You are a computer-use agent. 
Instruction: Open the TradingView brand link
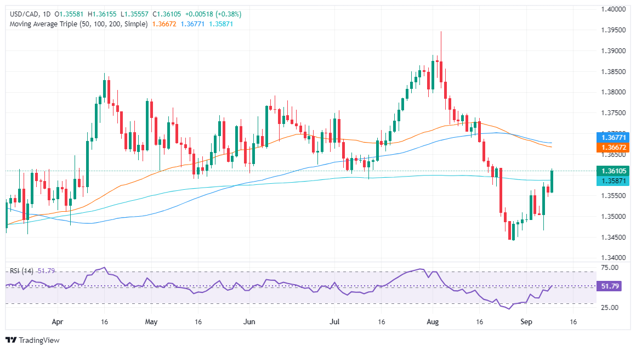click(32, 340)
